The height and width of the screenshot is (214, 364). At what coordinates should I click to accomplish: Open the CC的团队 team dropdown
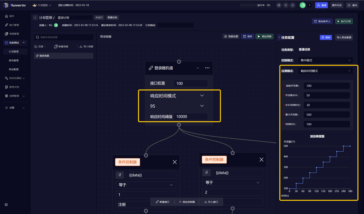tap(42, 5)
